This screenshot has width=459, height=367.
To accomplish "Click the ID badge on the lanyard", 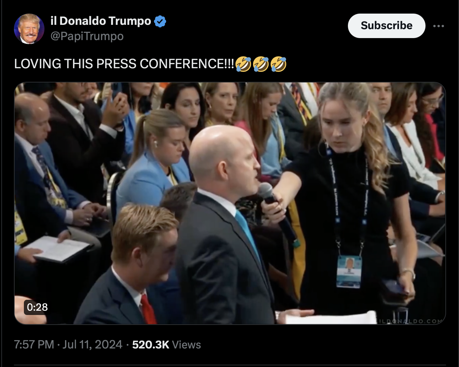I will (349, 271).
